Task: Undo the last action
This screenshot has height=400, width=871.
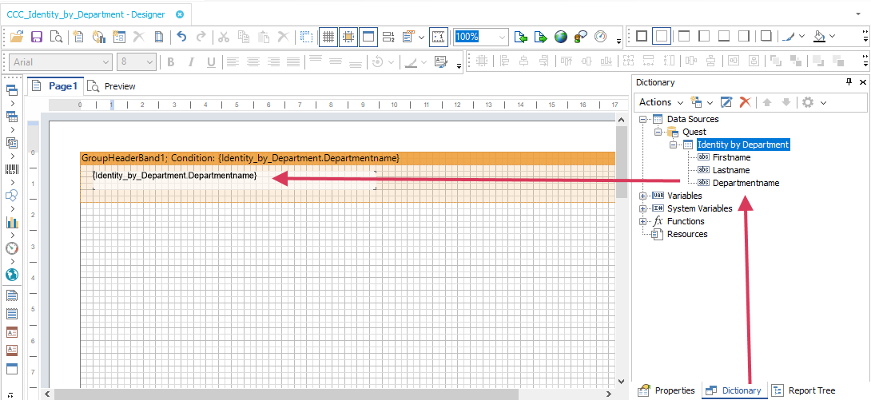Action: [x=181, y=38]
